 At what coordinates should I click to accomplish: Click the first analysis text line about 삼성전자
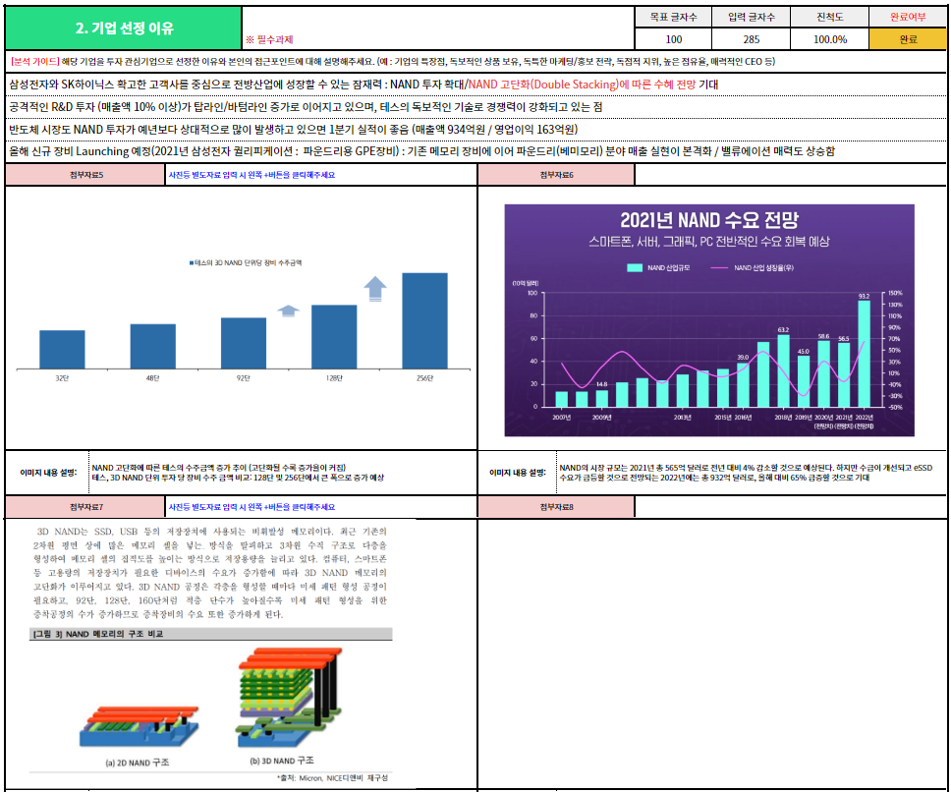click(x=364, y=85)
